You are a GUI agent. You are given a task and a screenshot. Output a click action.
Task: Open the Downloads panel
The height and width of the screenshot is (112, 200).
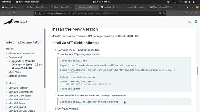point(191,13)
